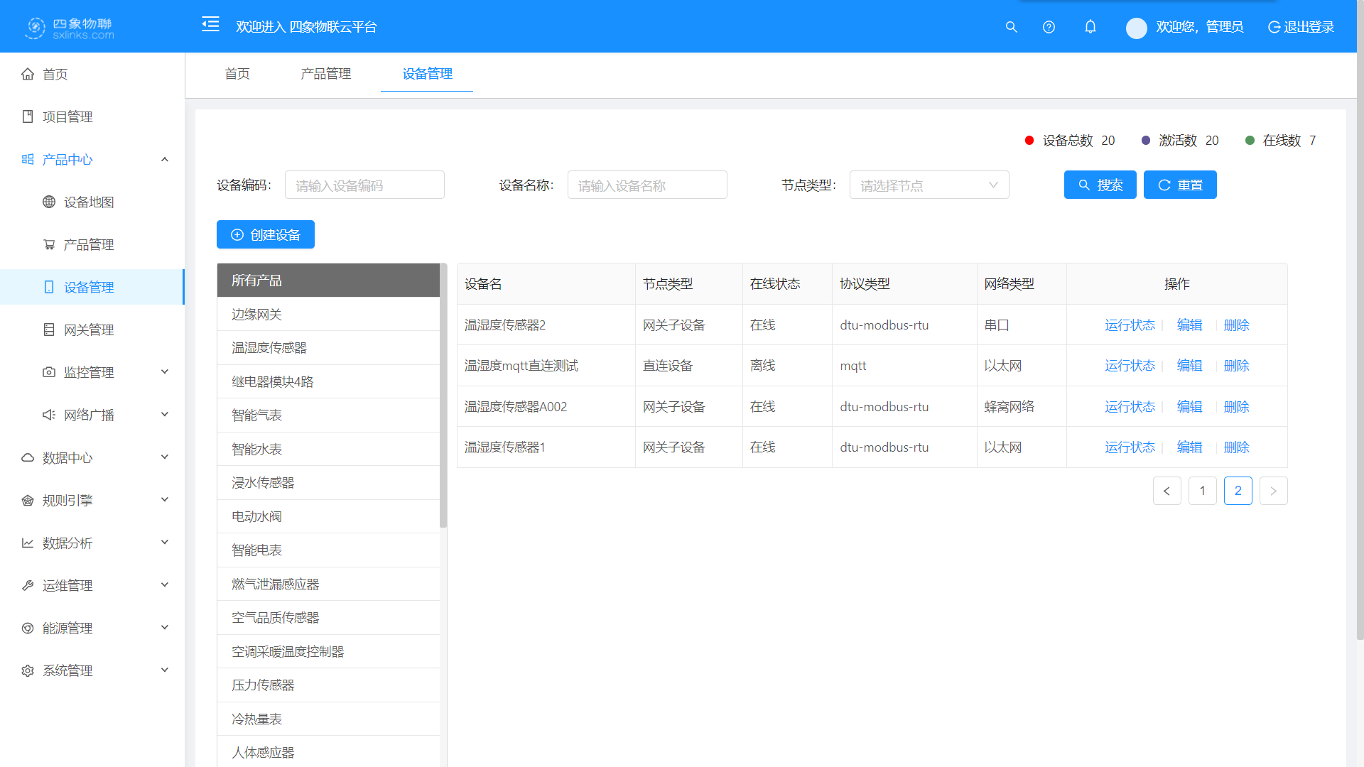
Task: Open the notification bell
Action: coord(1090,27)
